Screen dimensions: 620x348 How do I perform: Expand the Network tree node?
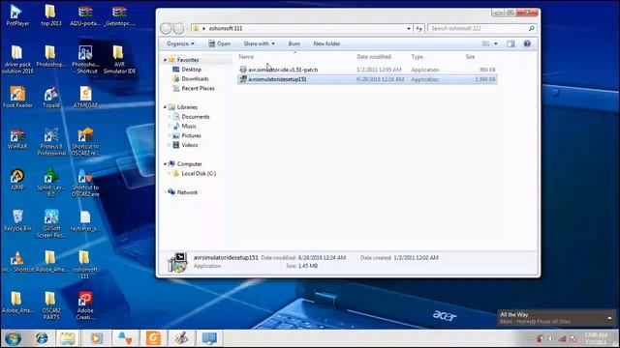[x=166, y=192]
